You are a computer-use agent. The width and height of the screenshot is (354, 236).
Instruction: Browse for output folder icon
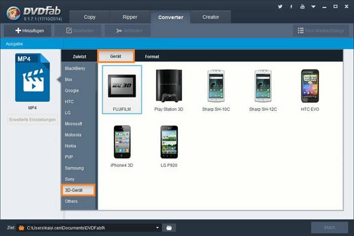(169, 227)
